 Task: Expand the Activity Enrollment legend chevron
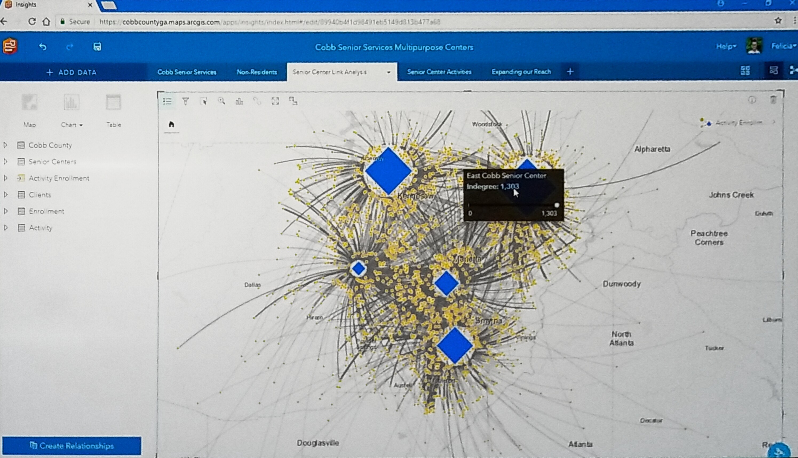774,122
